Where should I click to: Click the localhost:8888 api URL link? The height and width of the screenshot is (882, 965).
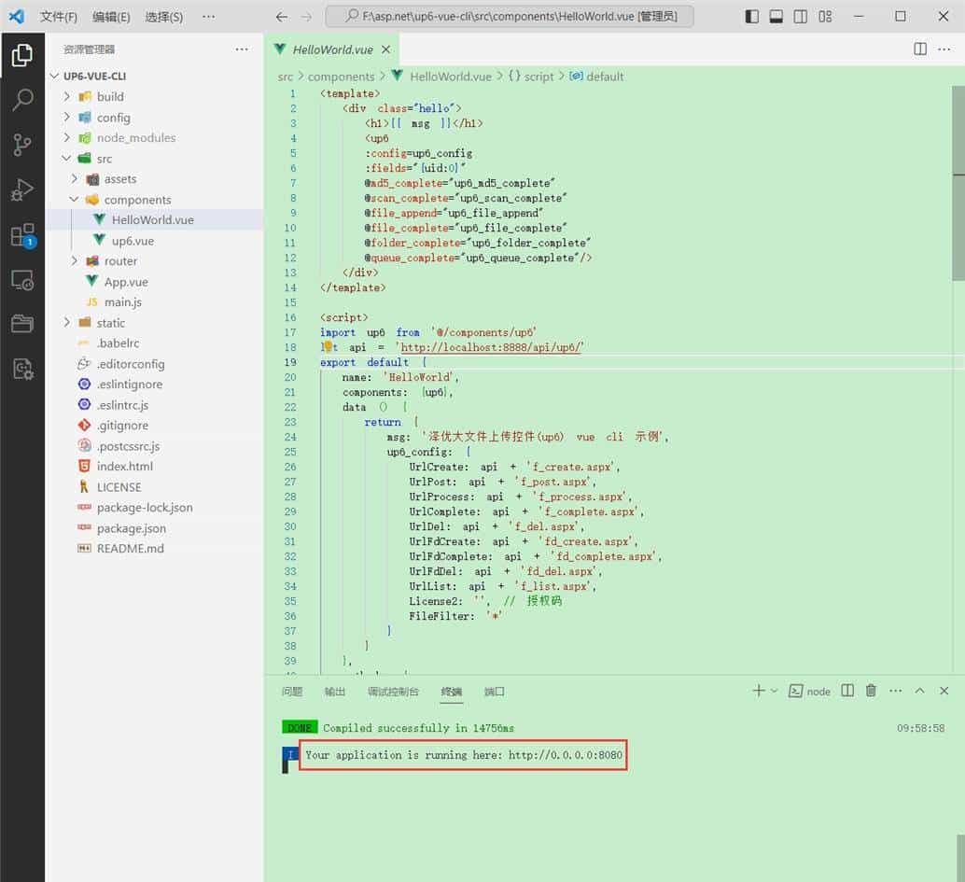(x=491, y=347)
